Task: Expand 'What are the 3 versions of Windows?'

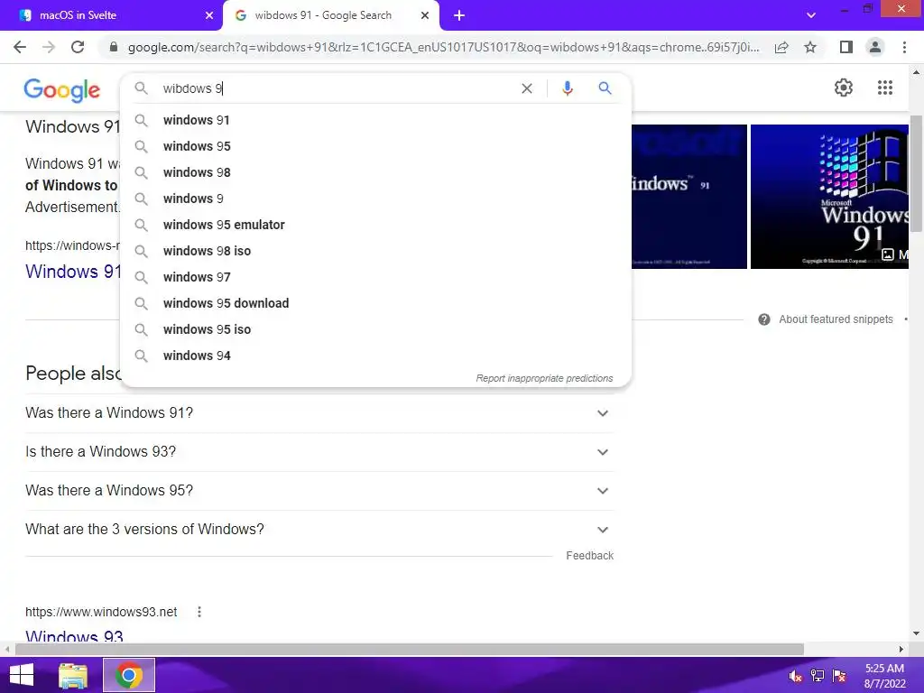Action: (x=320, y=529)
